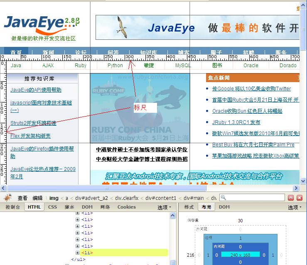Screen dimensions: 307x265
Task: Open DOM side tab next to 布局
Action: click(224, 207)
